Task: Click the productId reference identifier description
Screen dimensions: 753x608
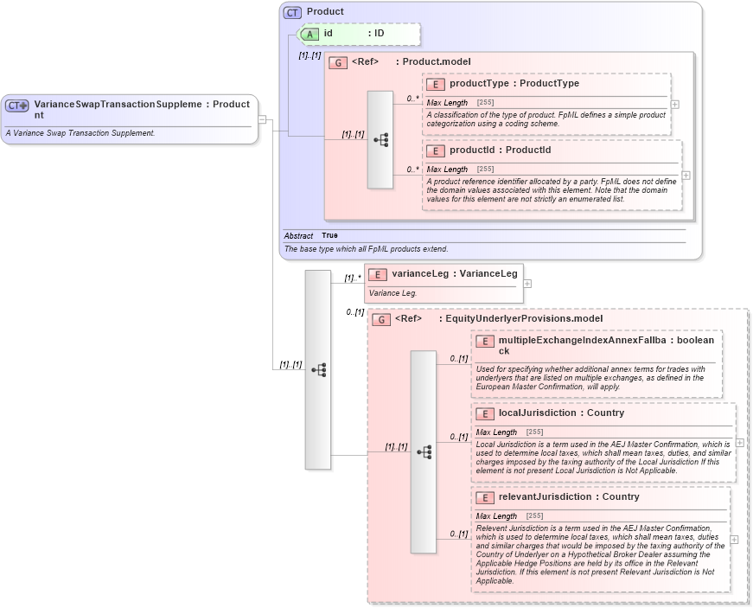Action: coord(552,190)
